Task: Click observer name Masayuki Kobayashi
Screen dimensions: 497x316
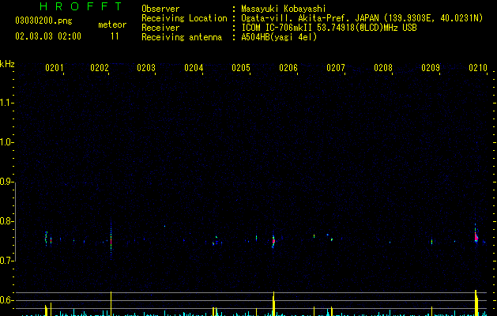Action: coord(284,9)
